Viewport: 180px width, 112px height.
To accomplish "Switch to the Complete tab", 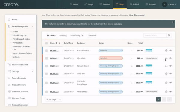I will click(92, 36).
